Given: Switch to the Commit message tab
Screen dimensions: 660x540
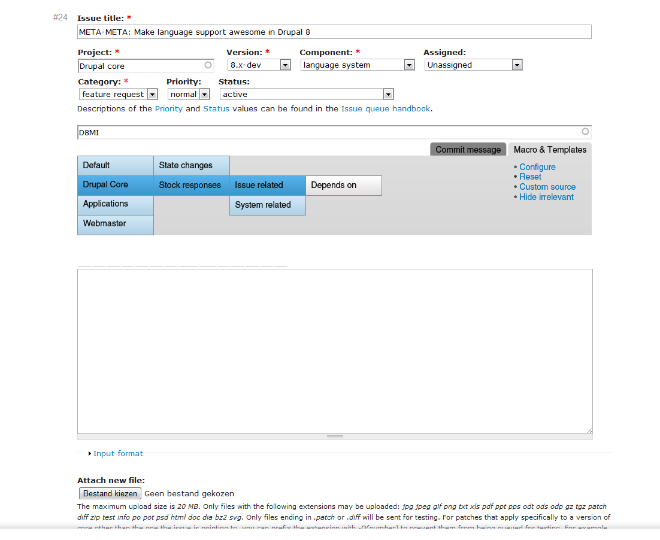Looking at the screenshot, I should pos(468,149).
